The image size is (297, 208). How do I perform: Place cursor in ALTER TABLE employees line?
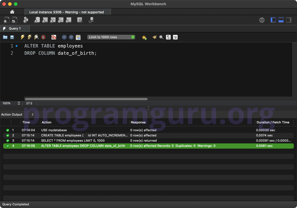(53, 46)
